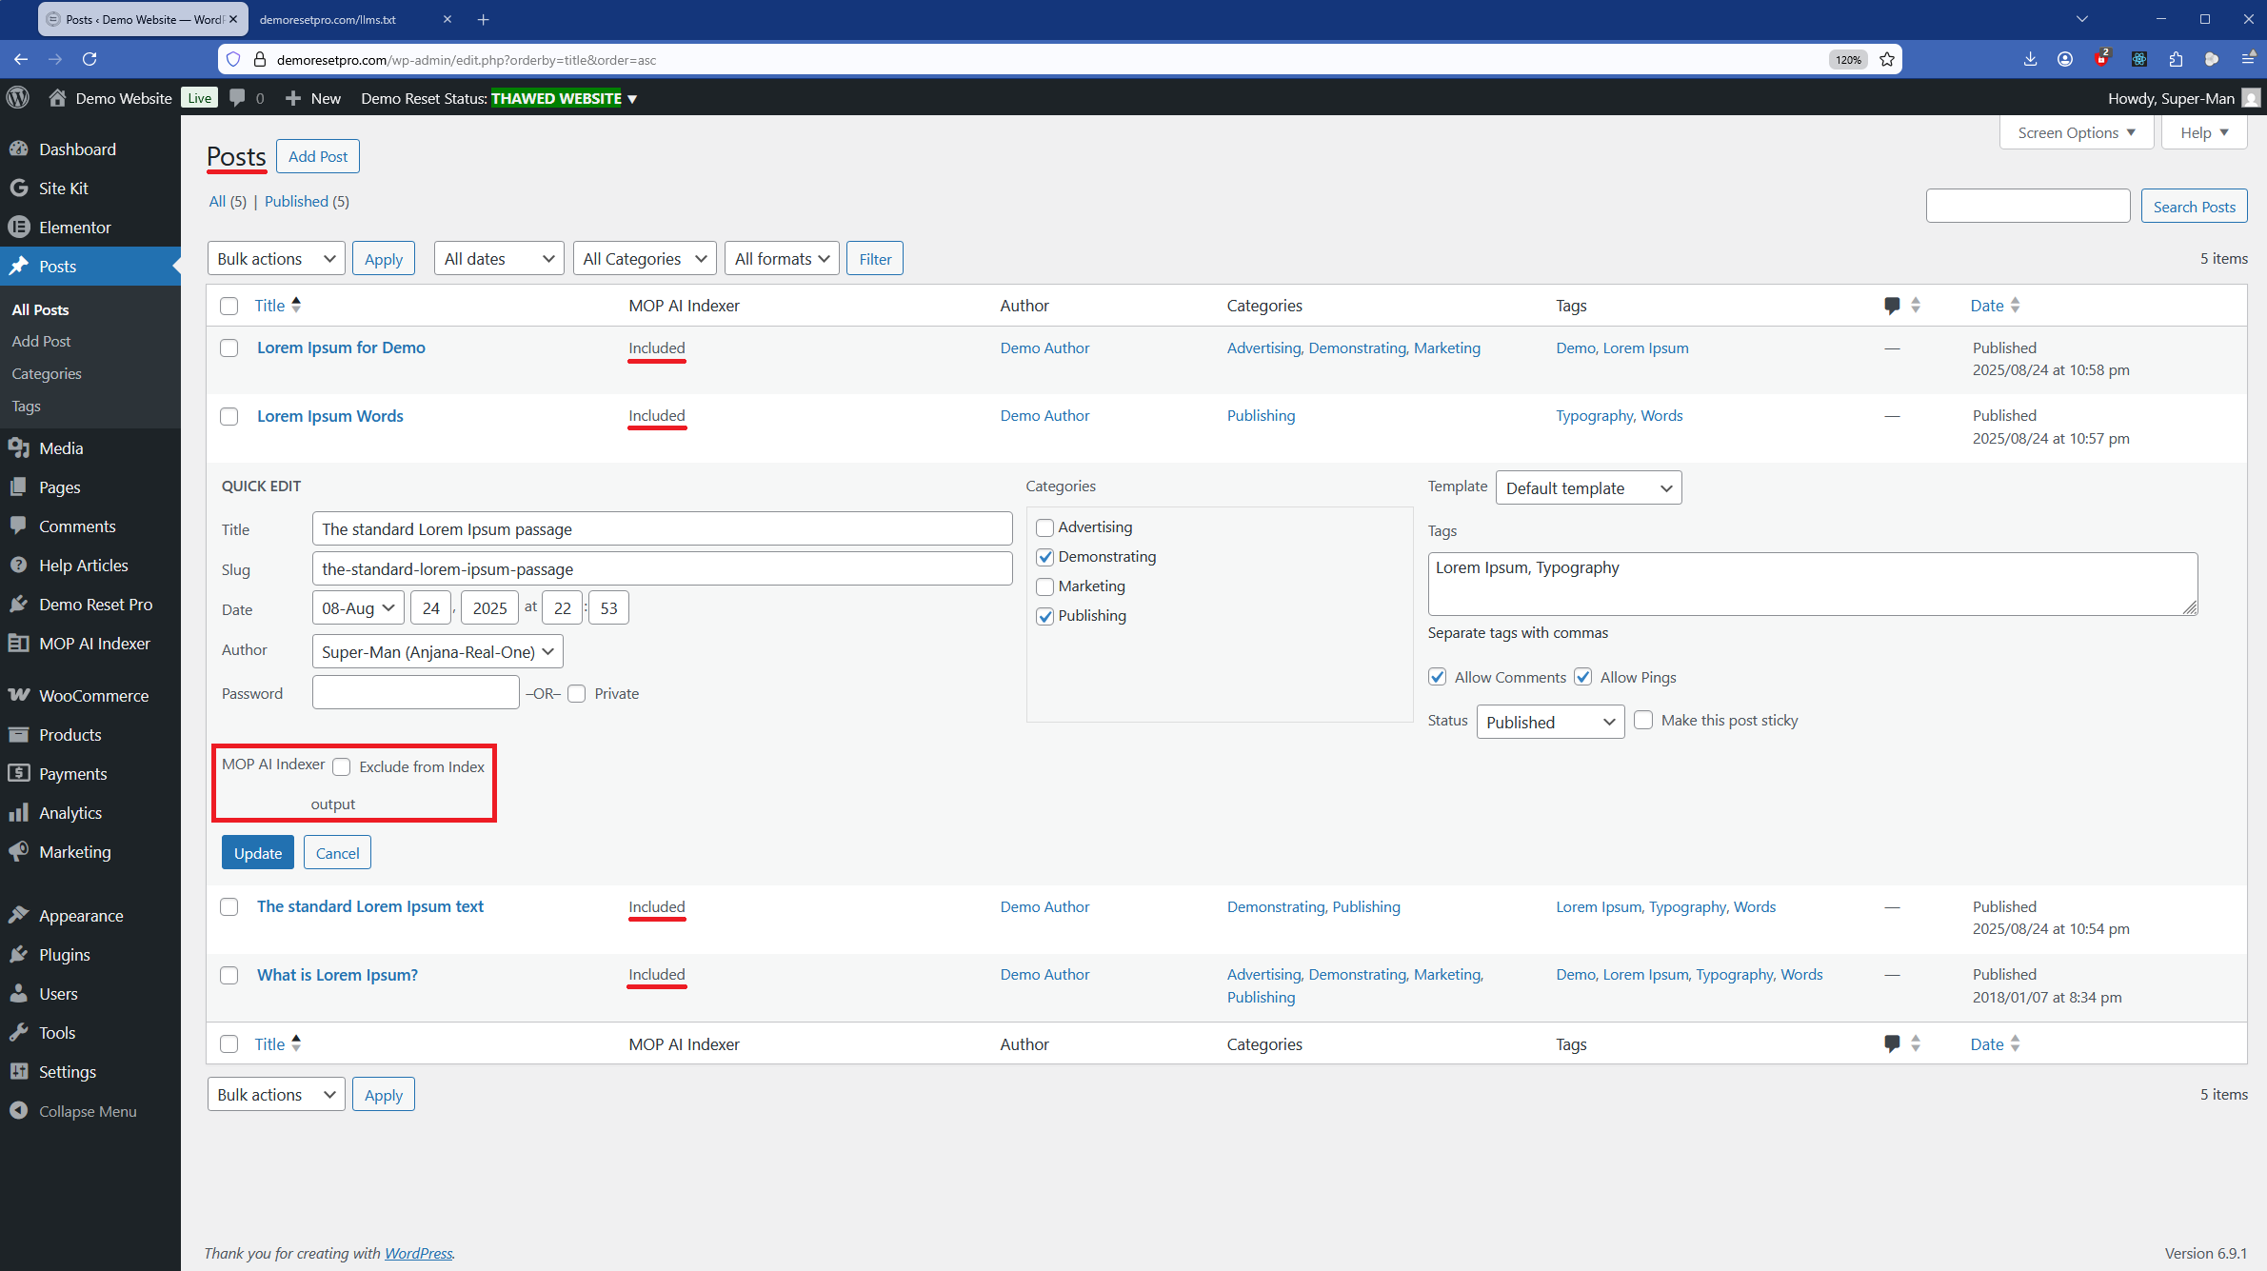Click the browser reload page icon

pos(89,59)
